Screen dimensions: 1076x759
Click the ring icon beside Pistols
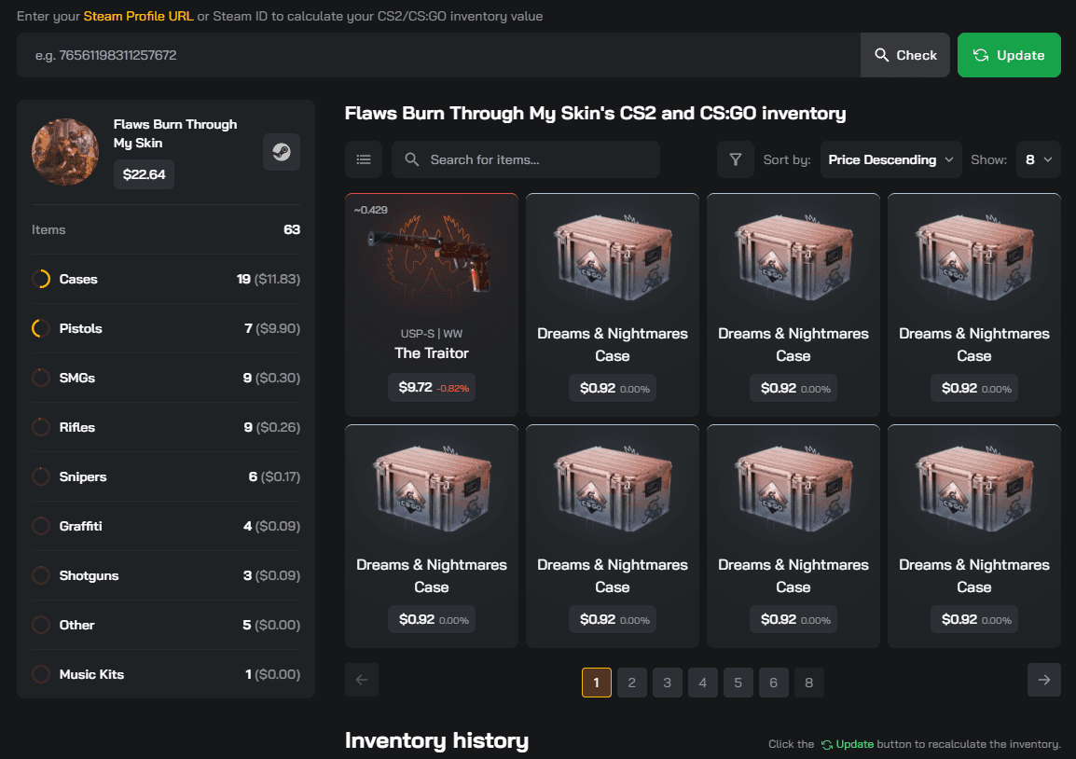point(41,329)
